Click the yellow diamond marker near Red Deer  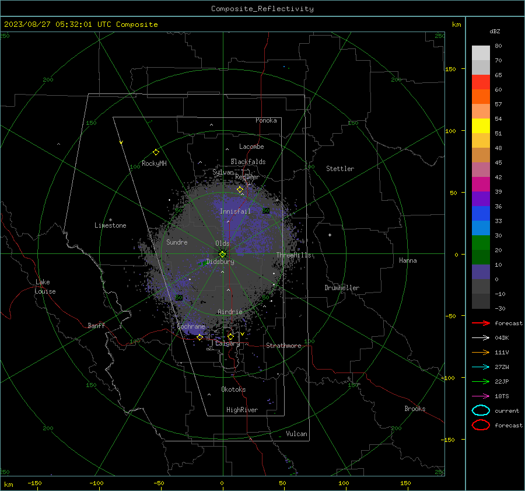coord(240,190)
